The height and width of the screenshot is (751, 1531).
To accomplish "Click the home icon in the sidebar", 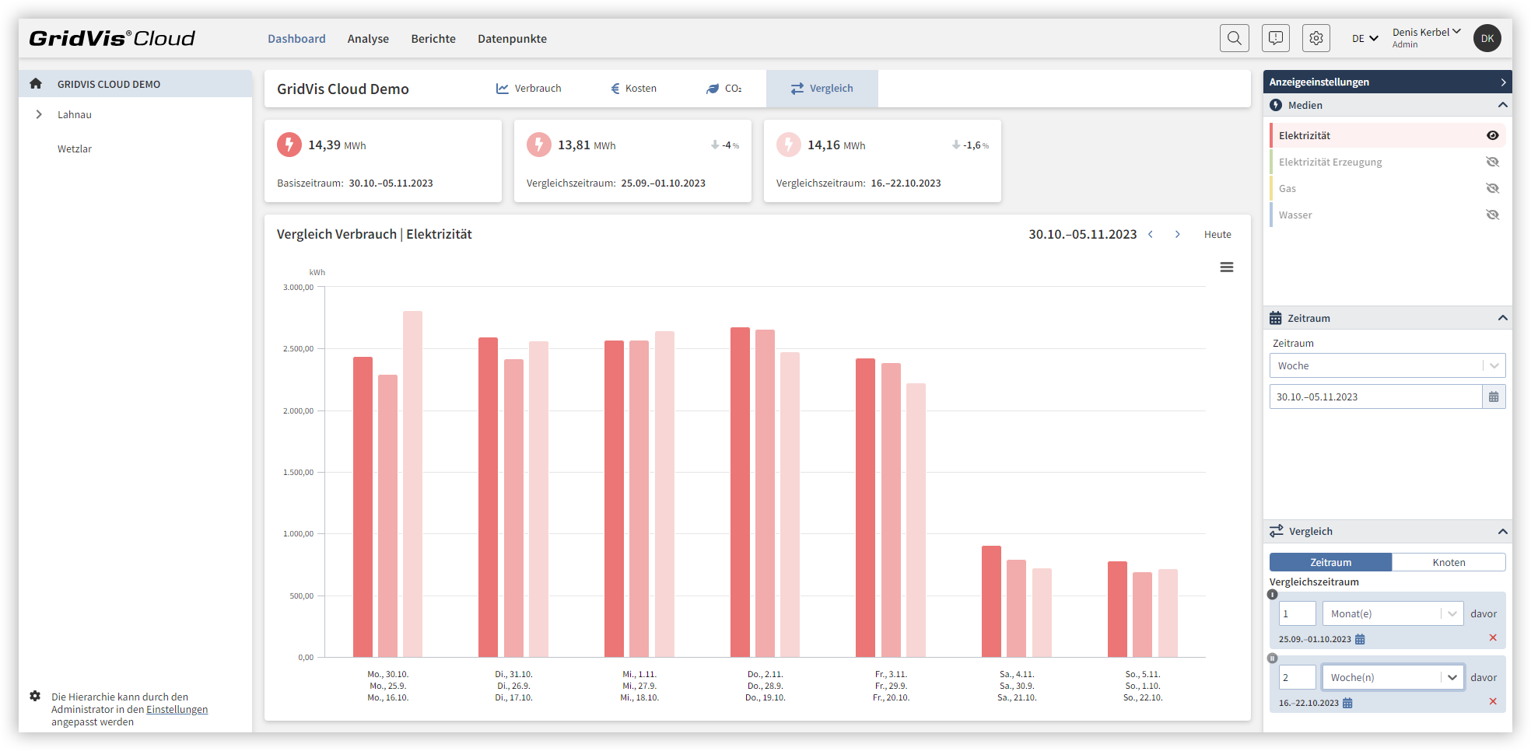I will coord(35,83).
